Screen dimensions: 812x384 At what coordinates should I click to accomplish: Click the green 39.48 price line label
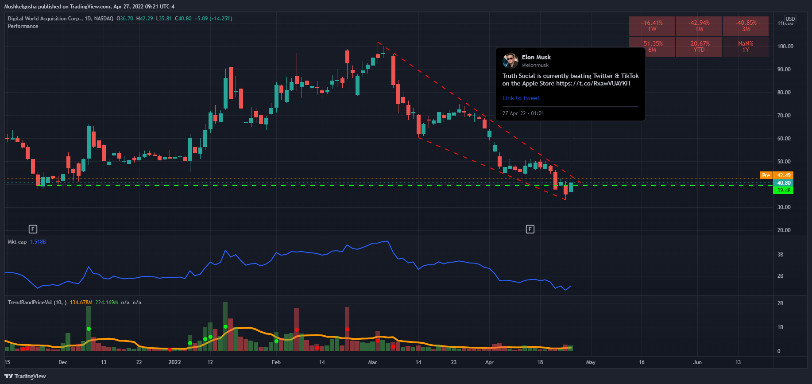click(783, 190)
